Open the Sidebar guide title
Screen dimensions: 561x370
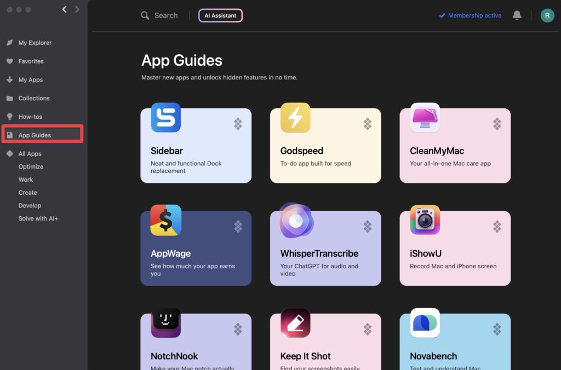(x=167, y=151)
